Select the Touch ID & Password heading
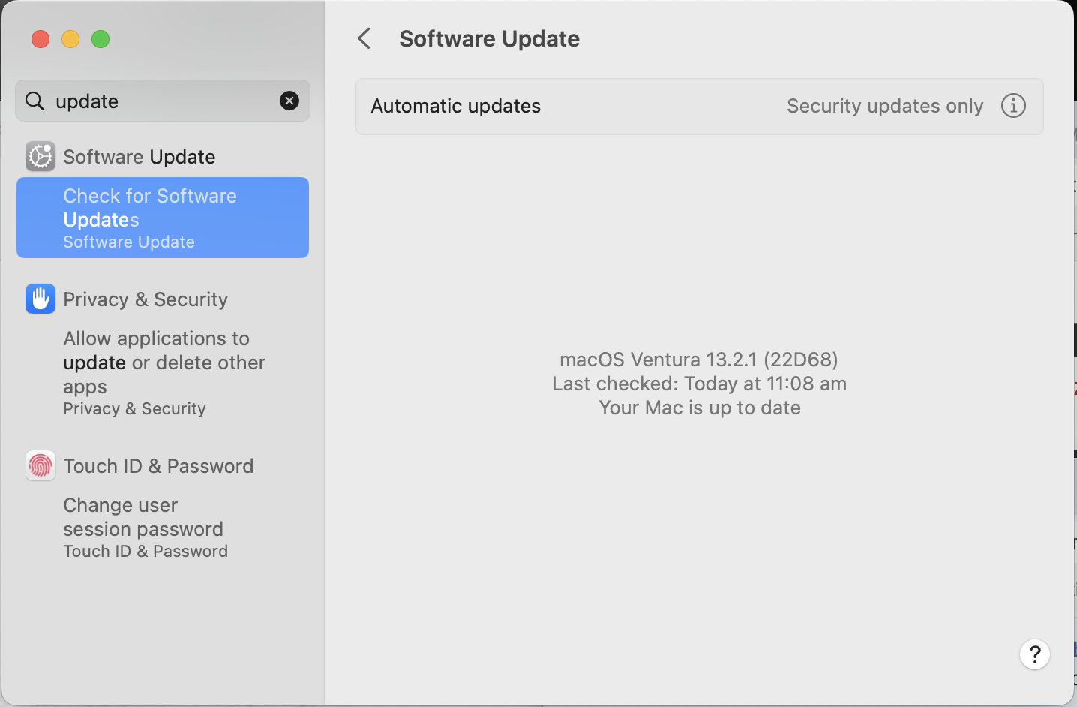 (158, 466)
